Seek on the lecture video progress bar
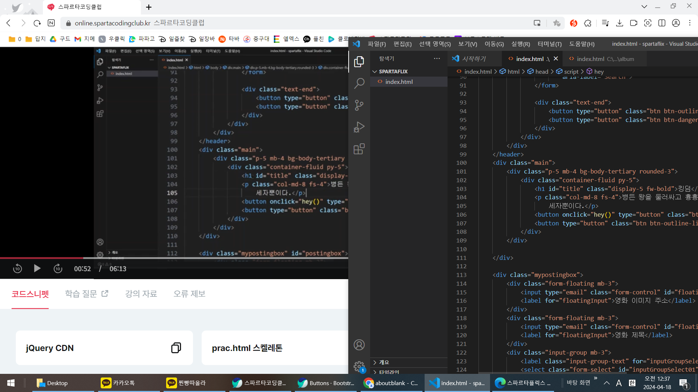Image resolution: width=698 pixels, height=392 pixels. click(174, 258)
